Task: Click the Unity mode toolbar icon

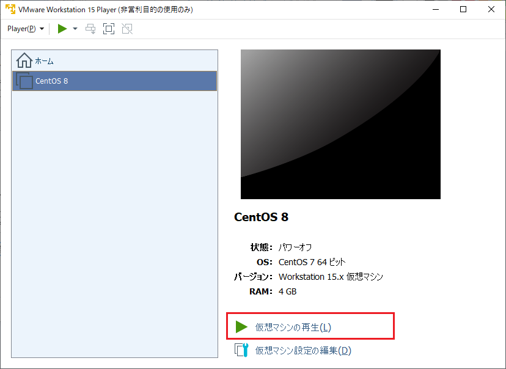Action: pos(127,28)
